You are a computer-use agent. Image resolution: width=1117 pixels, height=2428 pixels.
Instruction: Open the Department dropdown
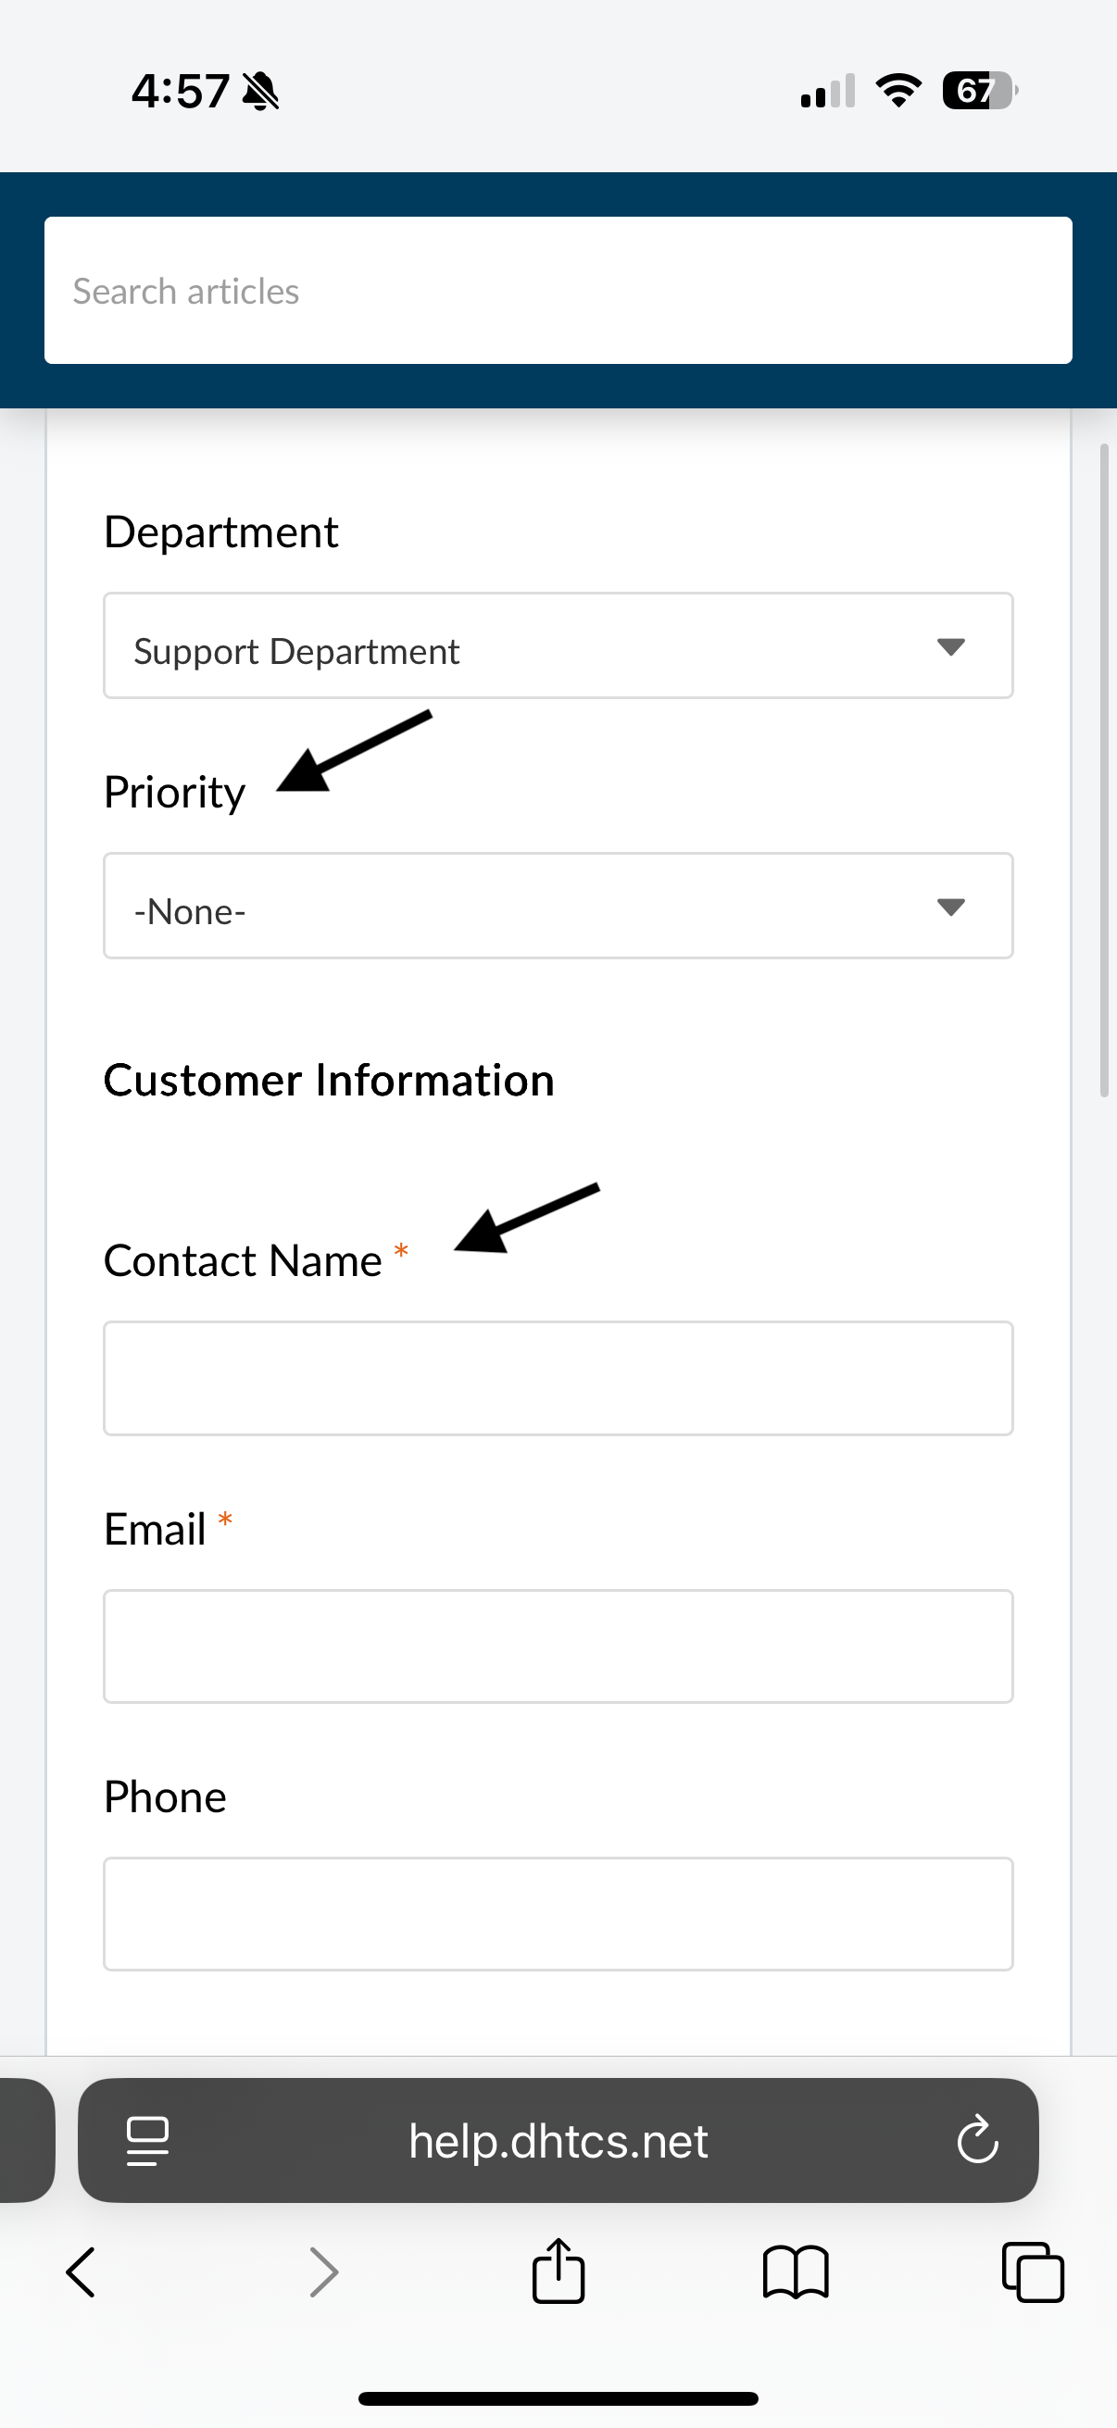558,646
